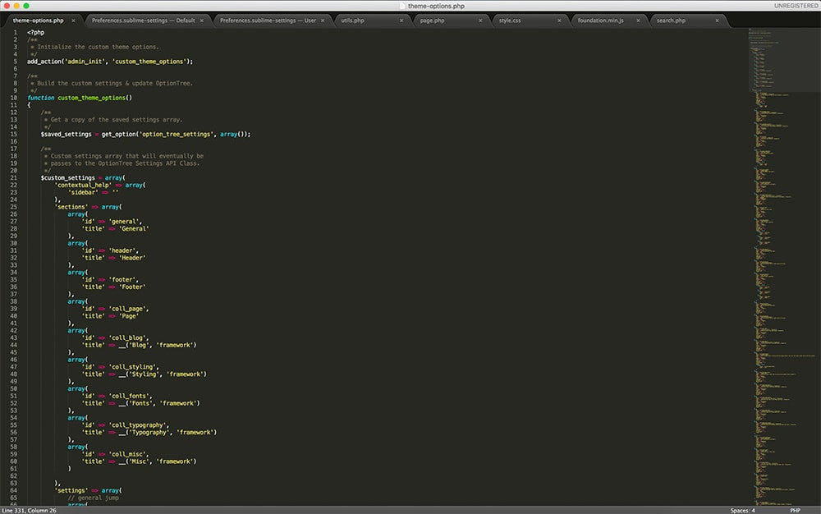
Task: Click the 'coll_misc' id value
Action: click(127, 454)
